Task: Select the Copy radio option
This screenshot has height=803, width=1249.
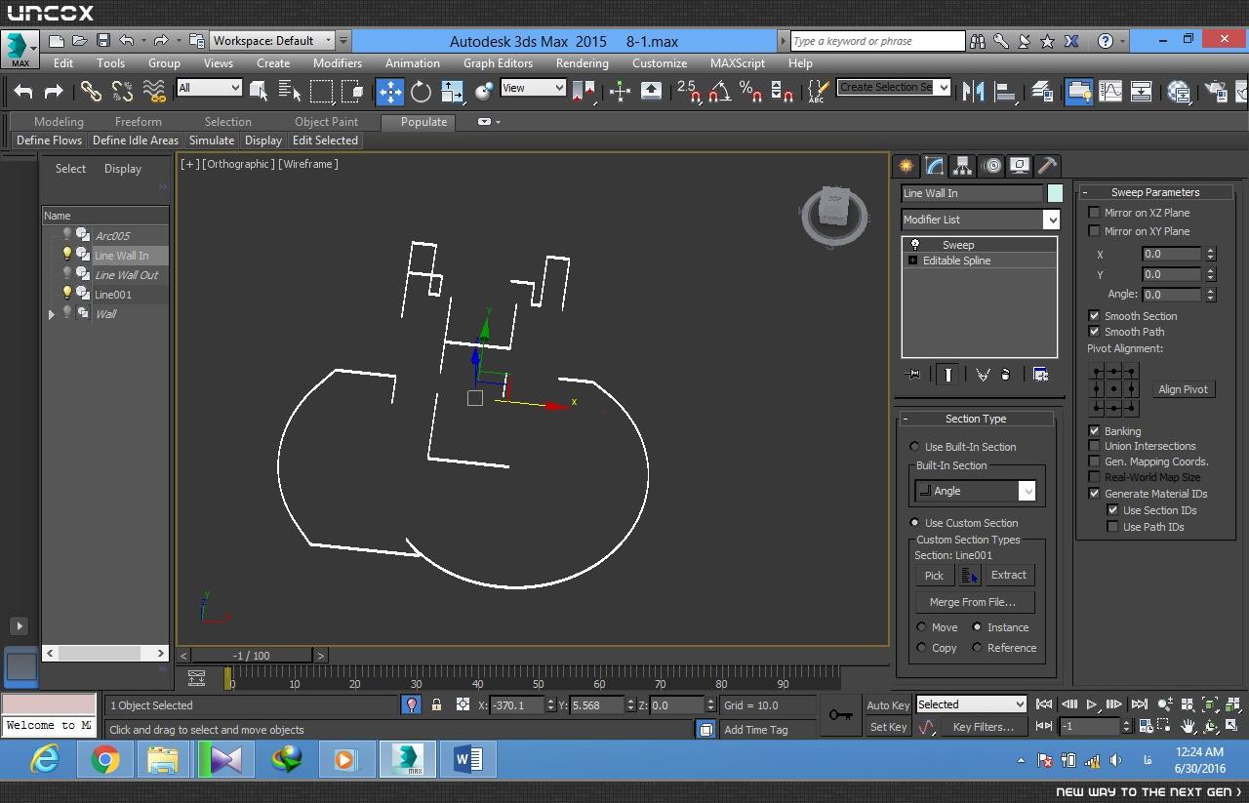Action: coord(922,648)
